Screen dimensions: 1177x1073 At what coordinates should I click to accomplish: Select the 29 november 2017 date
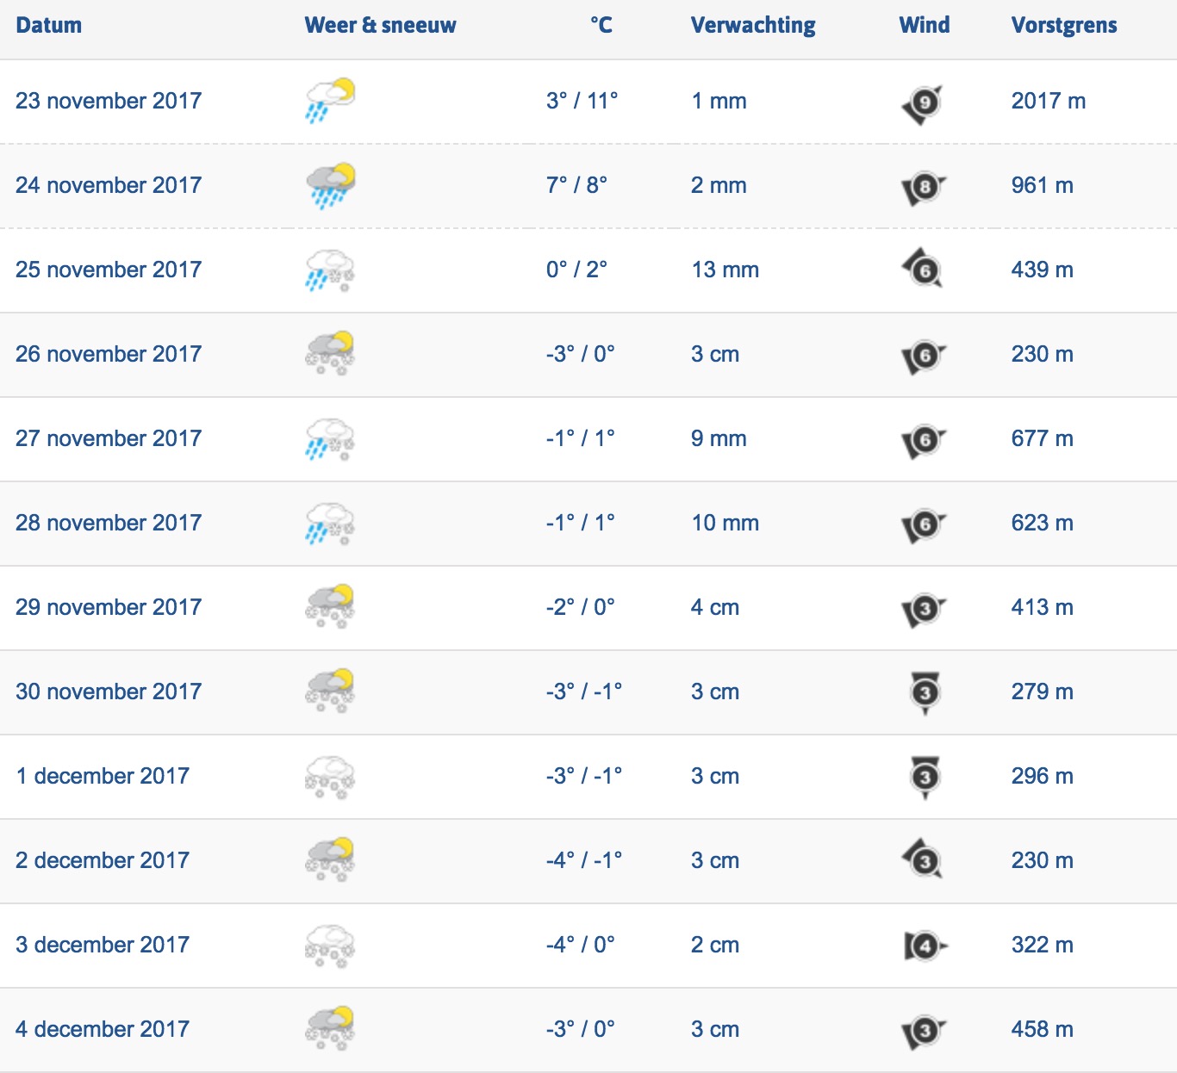pyautogui.click(x=109, y=607)
